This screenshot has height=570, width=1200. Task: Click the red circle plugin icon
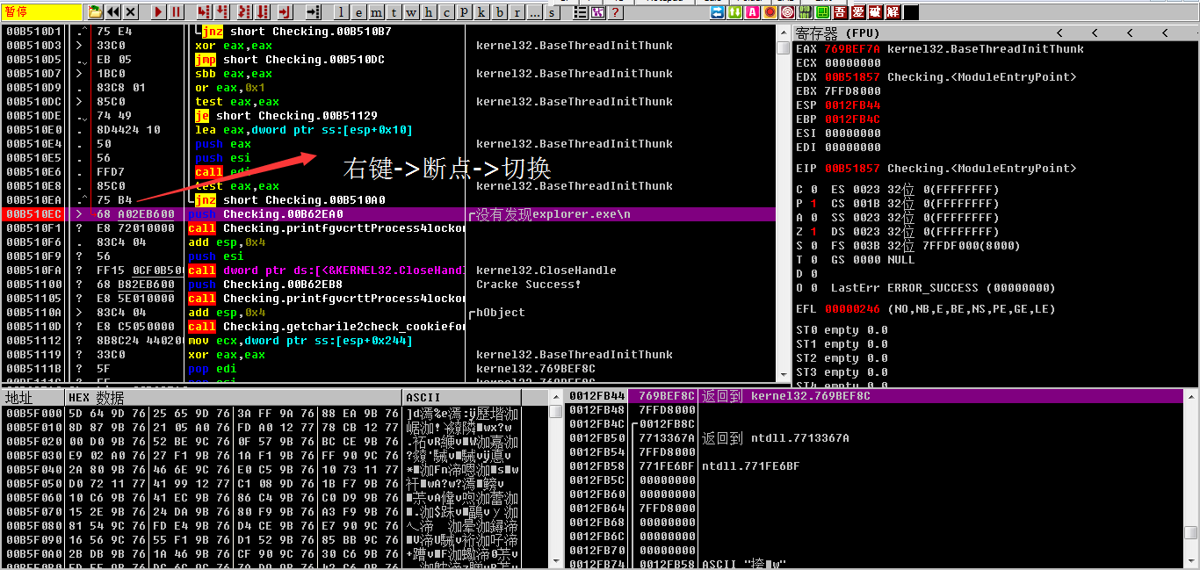point(770,12)
